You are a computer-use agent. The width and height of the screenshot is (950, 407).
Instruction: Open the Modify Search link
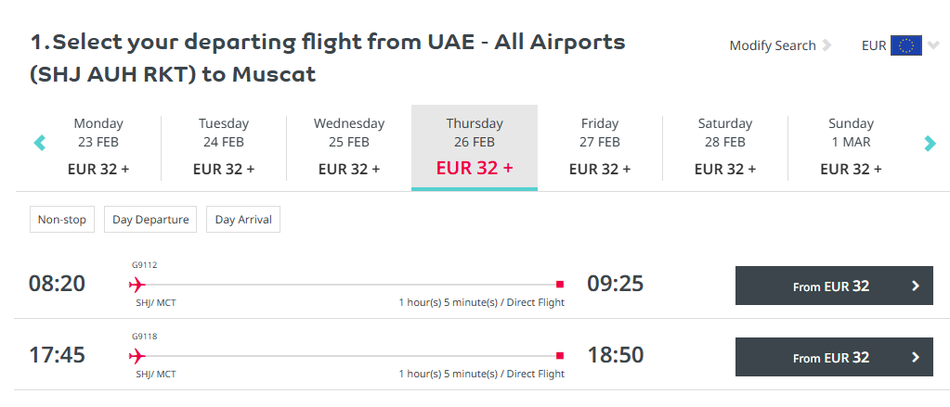(772, 45)
